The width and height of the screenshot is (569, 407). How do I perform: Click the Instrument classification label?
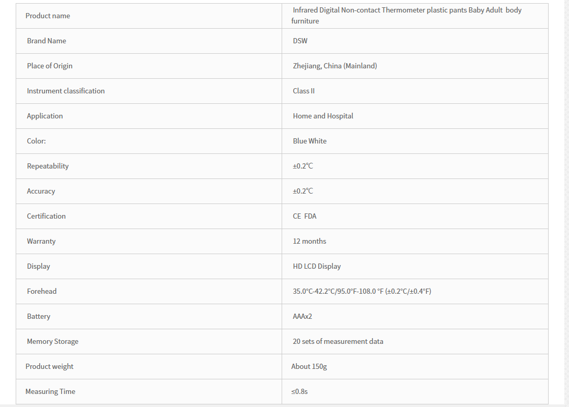66,91
